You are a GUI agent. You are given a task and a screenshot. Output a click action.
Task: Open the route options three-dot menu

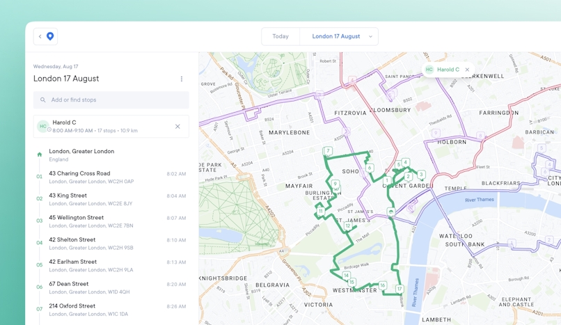[182, 79]
